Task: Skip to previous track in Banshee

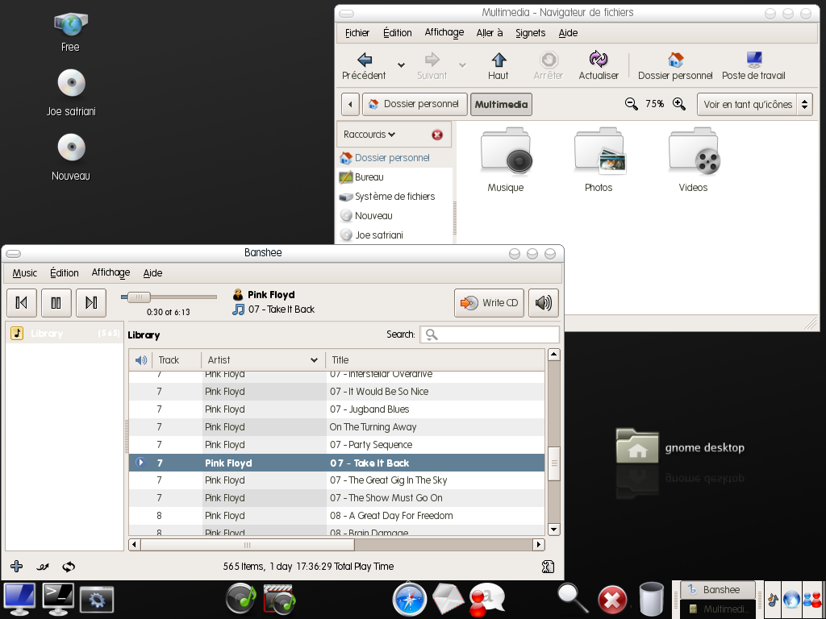Action: click(x=22, y=303)
